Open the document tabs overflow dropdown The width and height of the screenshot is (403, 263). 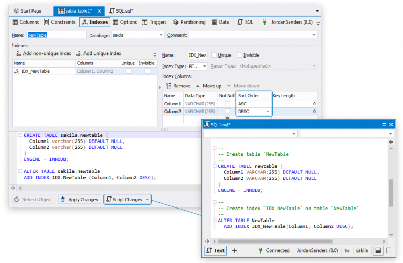pyautogui.click(x=317, y=11)
